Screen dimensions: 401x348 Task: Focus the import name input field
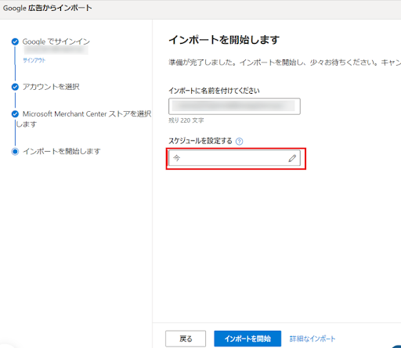234,106
